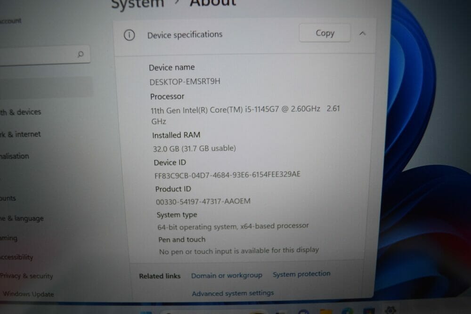Click the About breadcrumb title
This screenshot has width=471, height=314.
coord(213,3)
